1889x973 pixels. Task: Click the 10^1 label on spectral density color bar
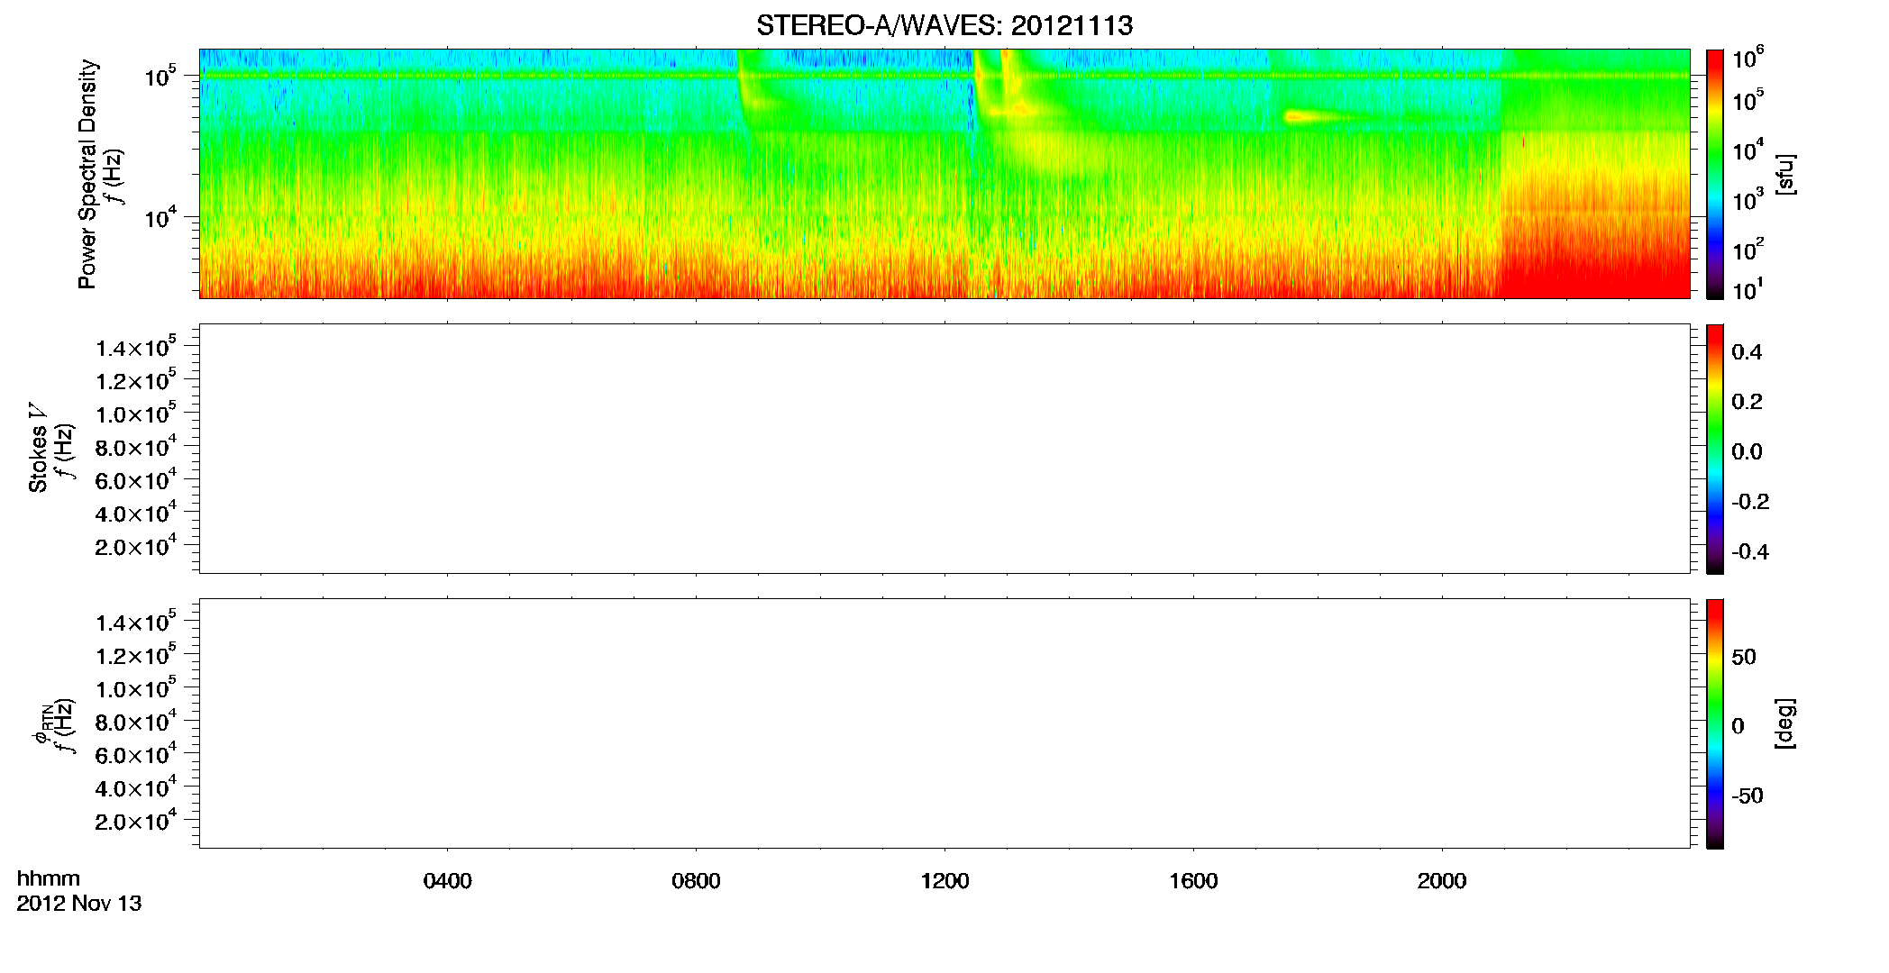tap(1748, 289)
